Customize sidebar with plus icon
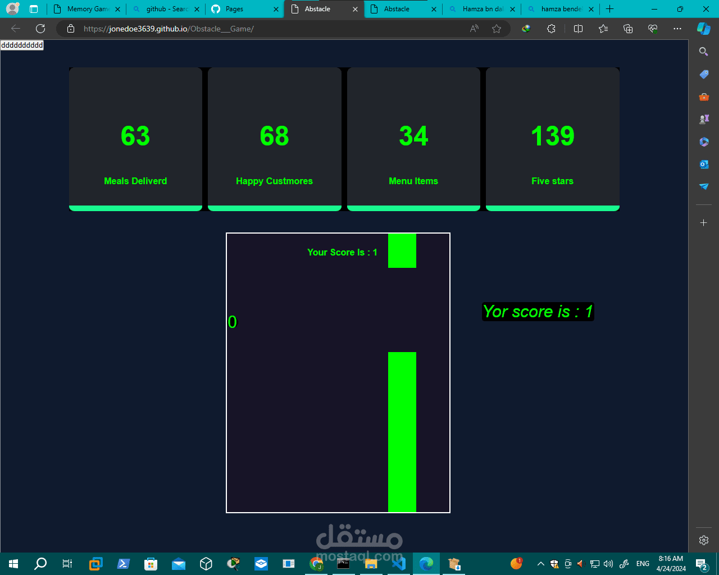The image size is (719, 575). pyautogui.click(x=704, y=223)
